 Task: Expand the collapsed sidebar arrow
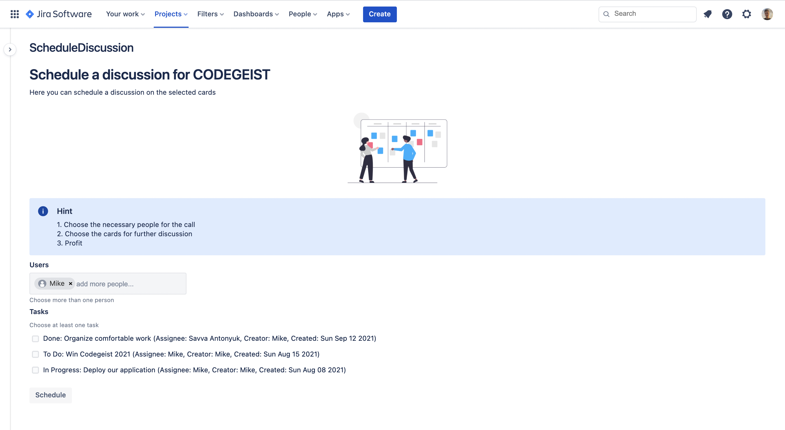tap(10, 49)
